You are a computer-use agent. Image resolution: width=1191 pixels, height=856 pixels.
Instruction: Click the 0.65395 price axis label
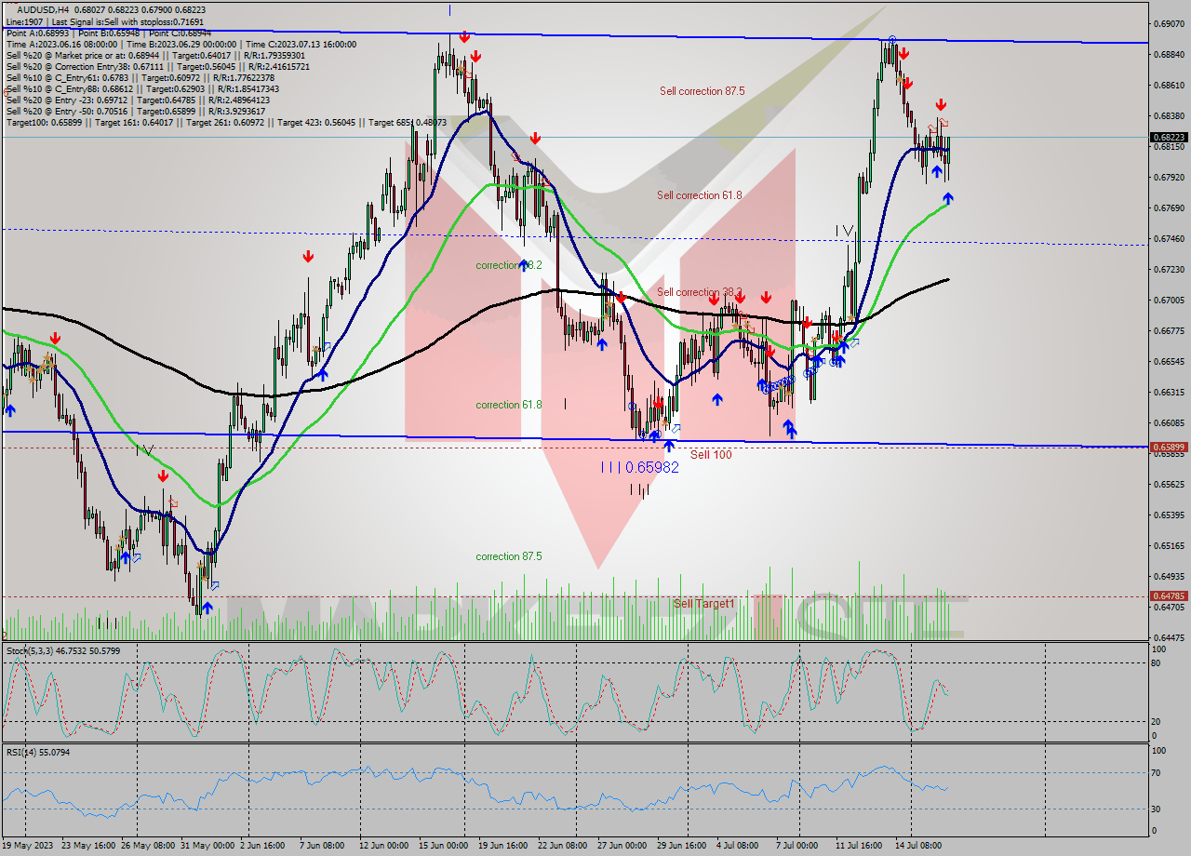[1169, 515]
